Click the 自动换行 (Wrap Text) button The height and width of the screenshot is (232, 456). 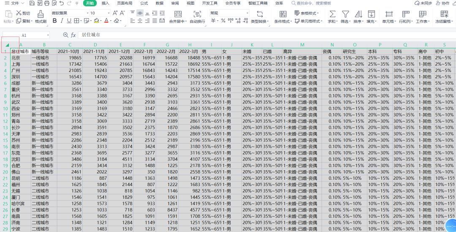point(197,17)
